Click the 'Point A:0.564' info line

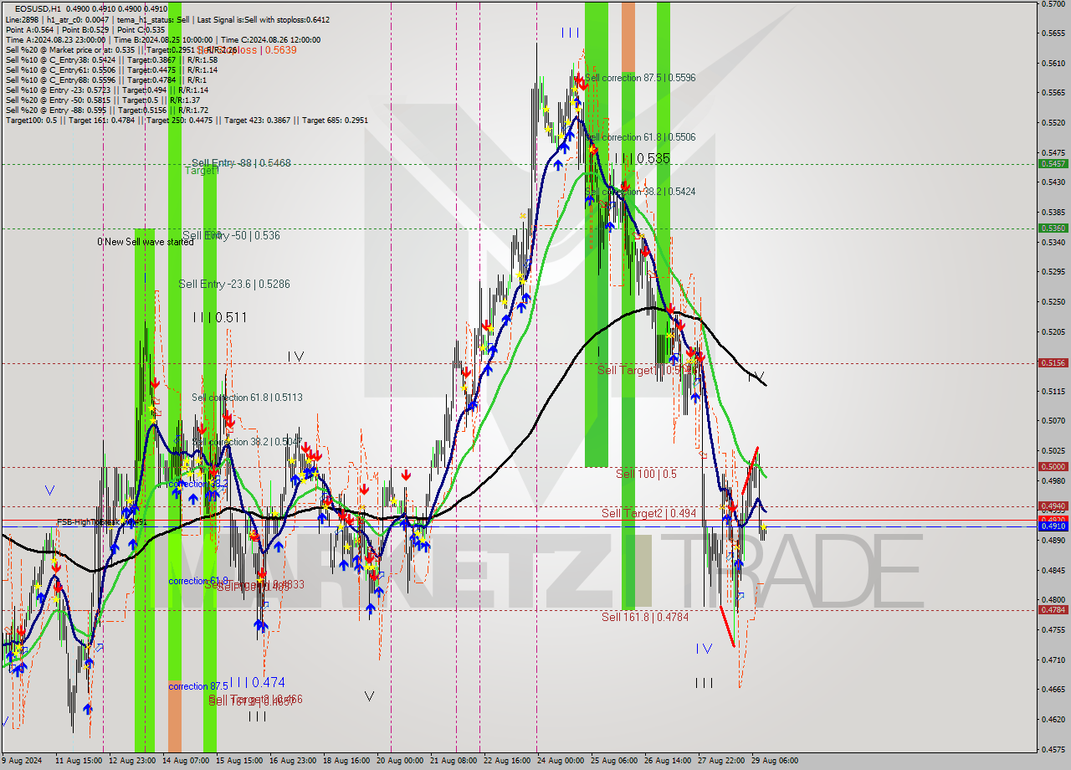pyautogui.click(x=86, y=29)
